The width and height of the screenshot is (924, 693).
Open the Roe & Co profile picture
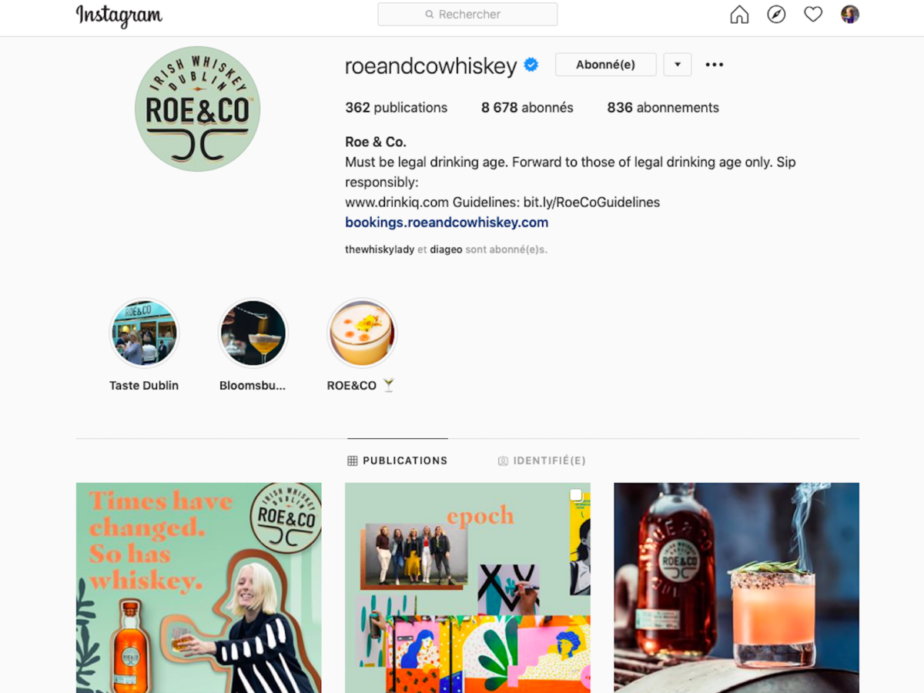tap(197, 109)
